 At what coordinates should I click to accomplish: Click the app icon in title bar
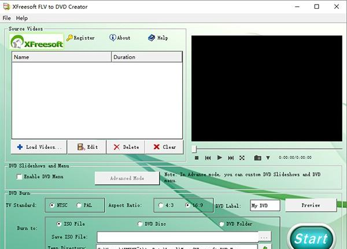[6, 6]
